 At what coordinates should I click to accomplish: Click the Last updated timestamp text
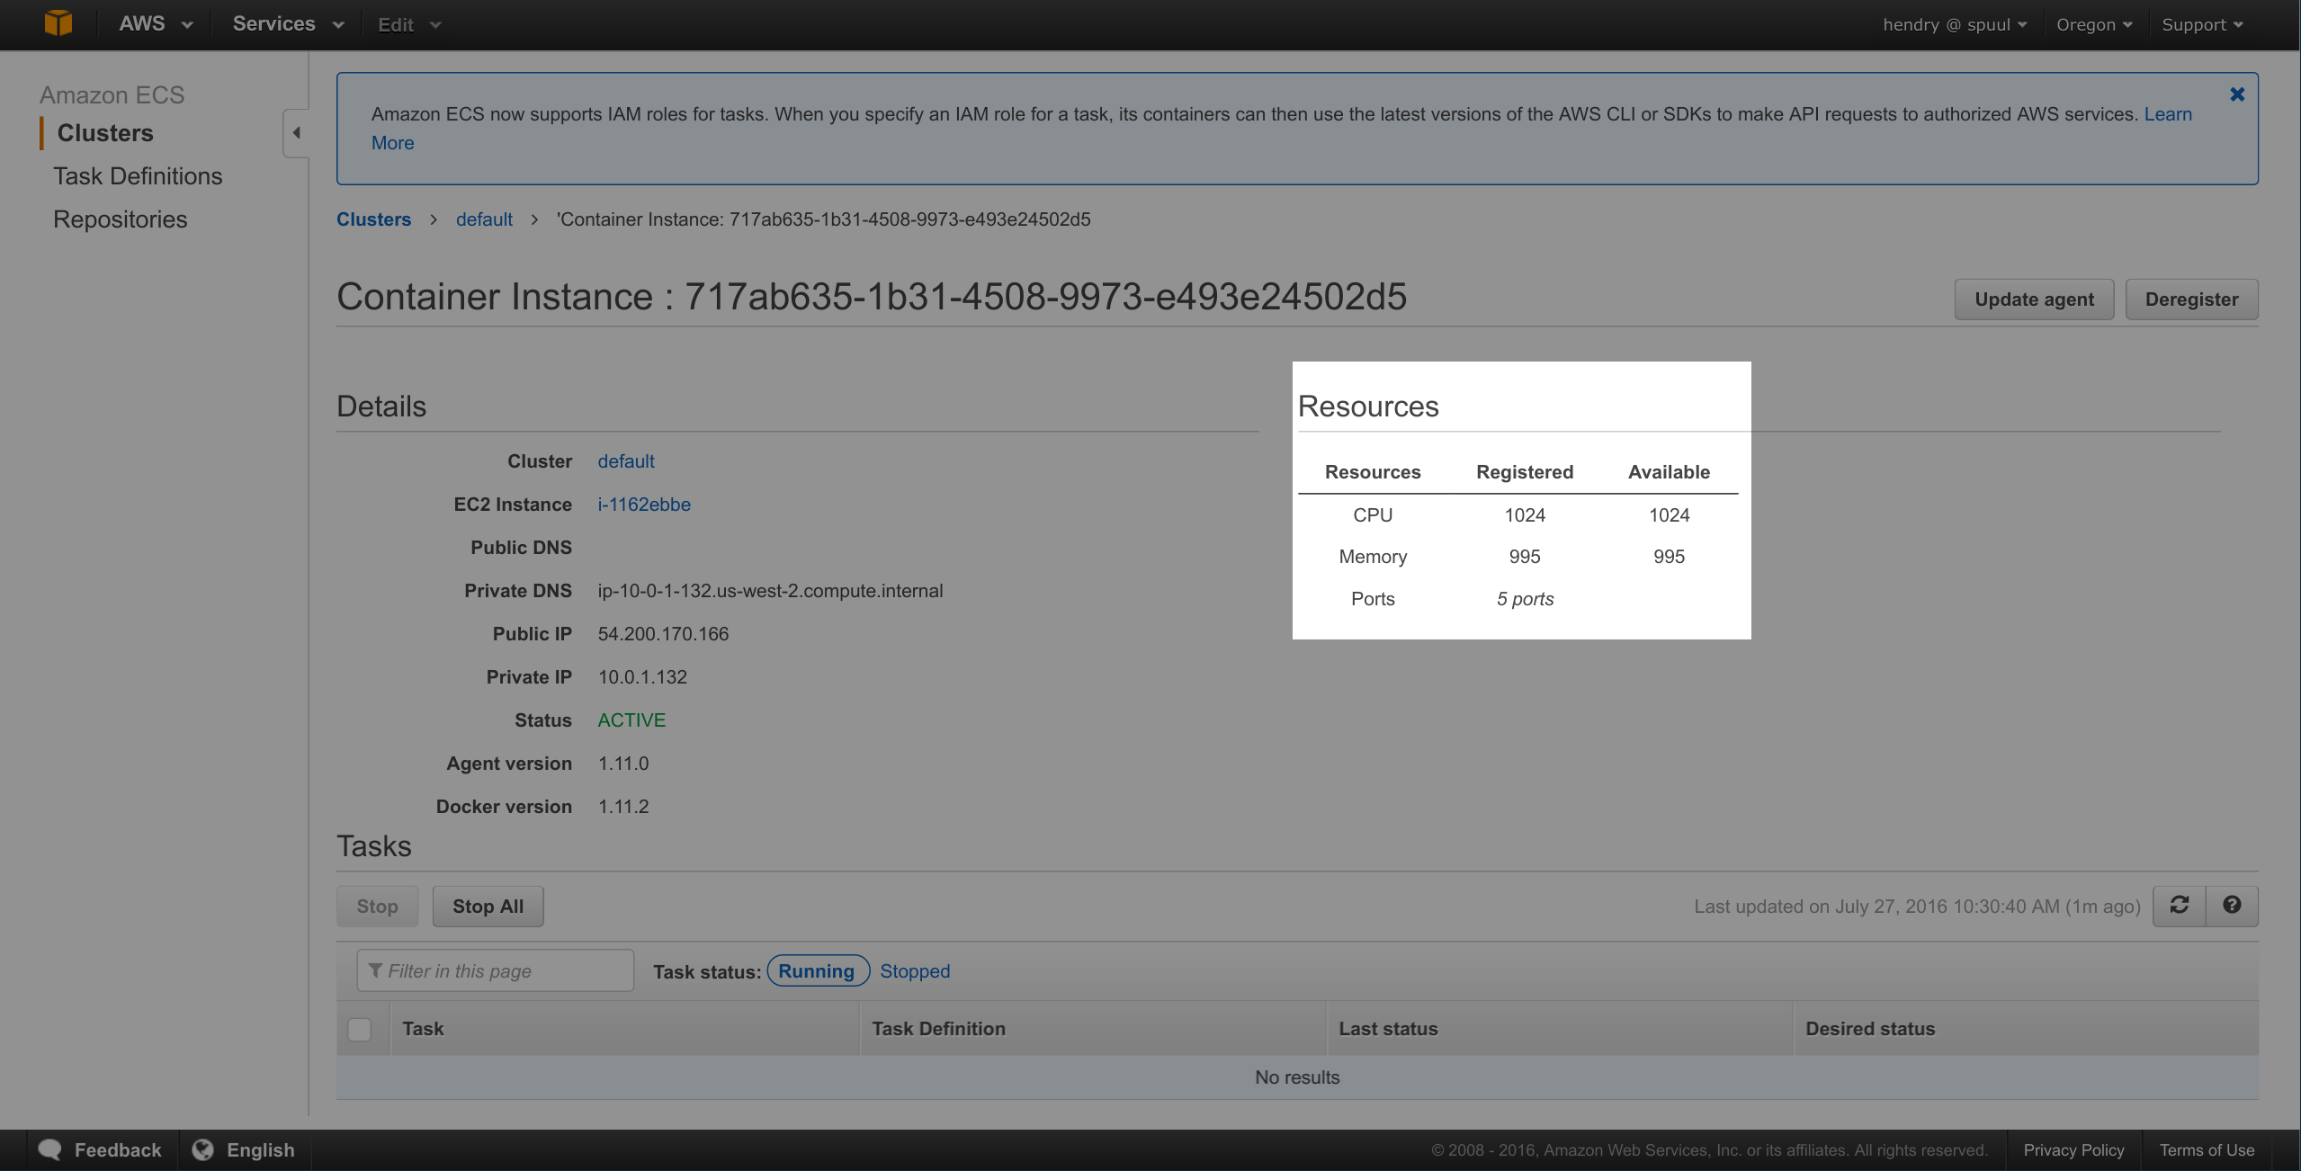click(x=1917, y=907)
